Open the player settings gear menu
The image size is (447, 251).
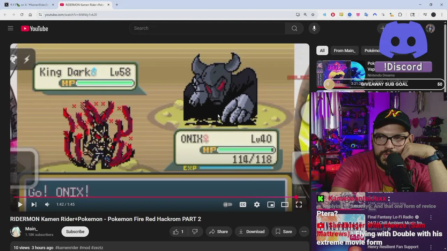tap(257, 205)
